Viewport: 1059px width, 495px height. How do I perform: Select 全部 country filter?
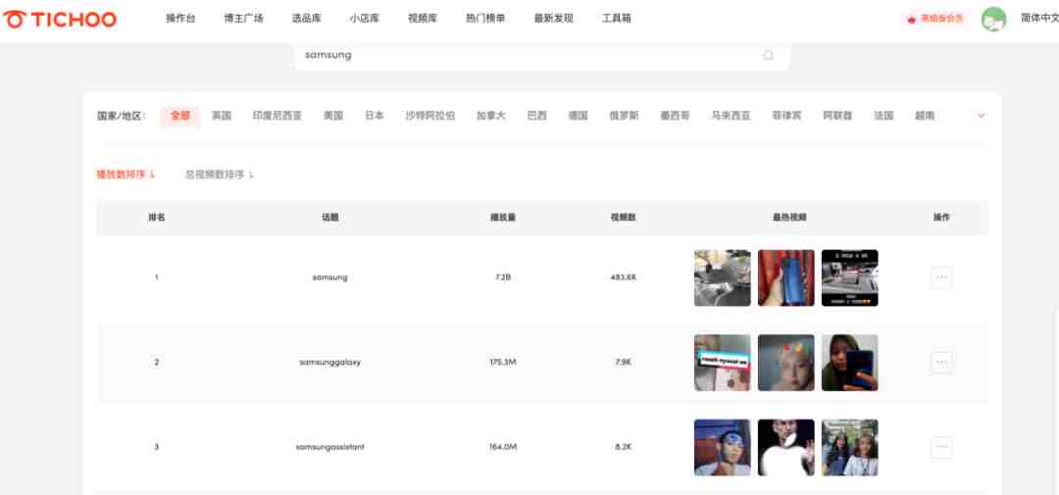point(180,116)
